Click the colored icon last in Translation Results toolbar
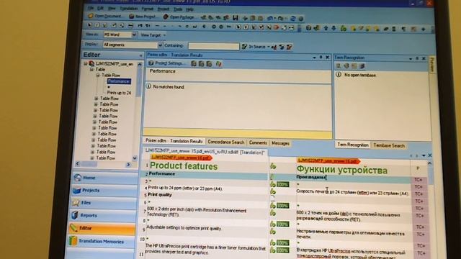461x259 pixels. pos(218,64)
